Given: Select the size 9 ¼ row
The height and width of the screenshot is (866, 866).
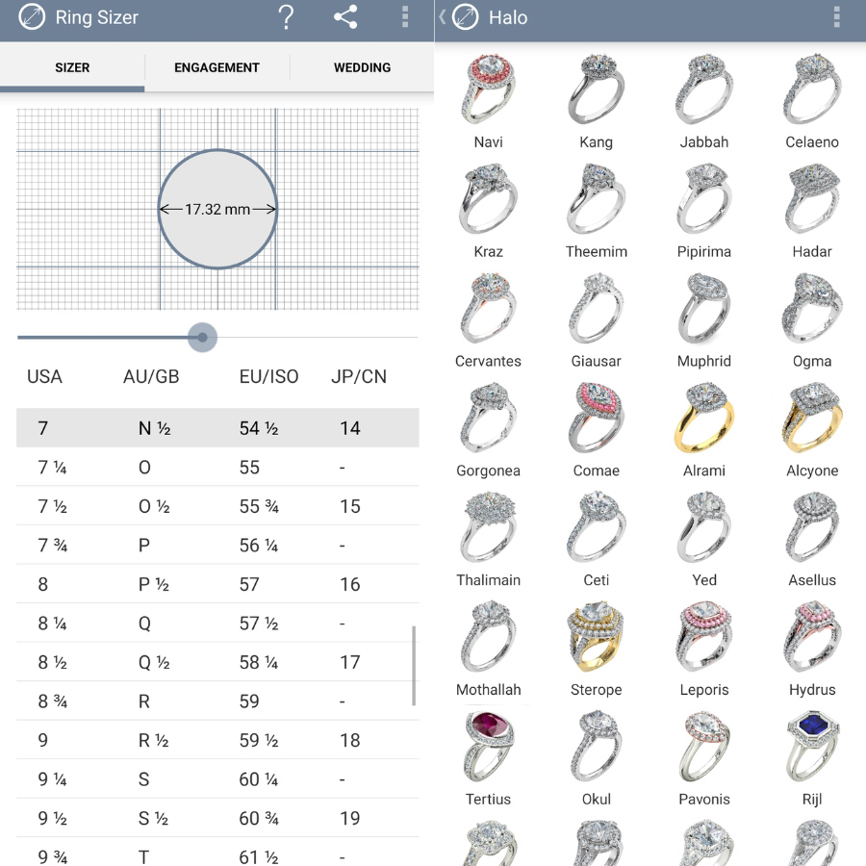Looking at the screenshot, I should [x=217, y=778].
